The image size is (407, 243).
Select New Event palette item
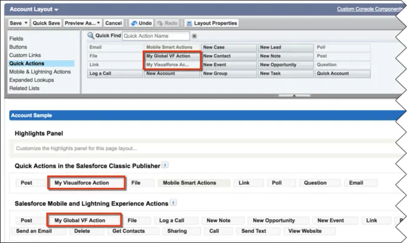pyautogui.click(x=229, y=65)
